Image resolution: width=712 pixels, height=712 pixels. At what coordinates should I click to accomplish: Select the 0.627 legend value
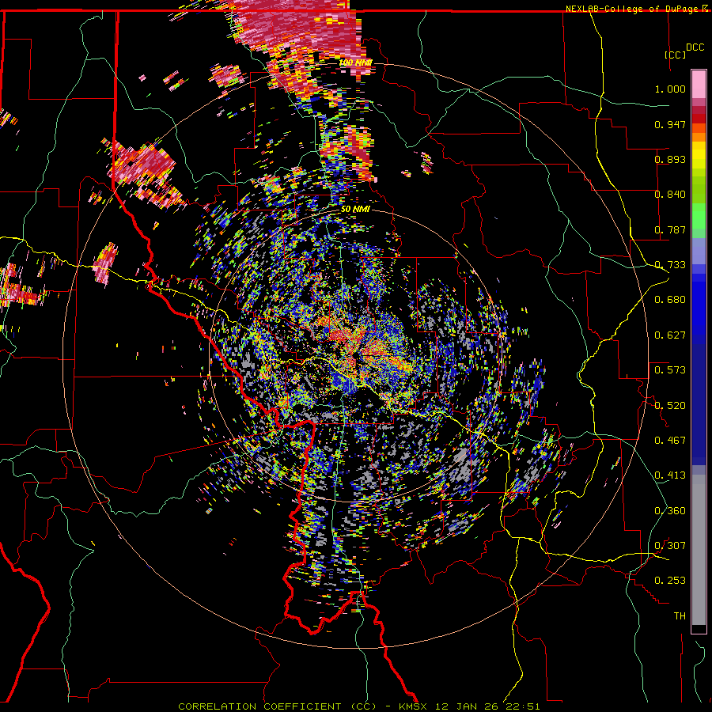click(670, 335)
